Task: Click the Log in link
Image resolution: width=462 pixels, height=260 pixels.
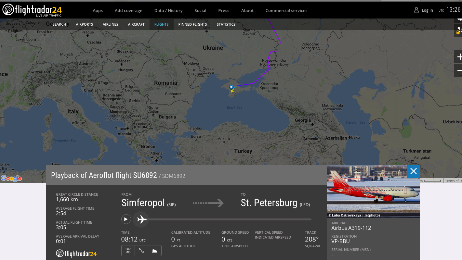Action: coord(427,10)
